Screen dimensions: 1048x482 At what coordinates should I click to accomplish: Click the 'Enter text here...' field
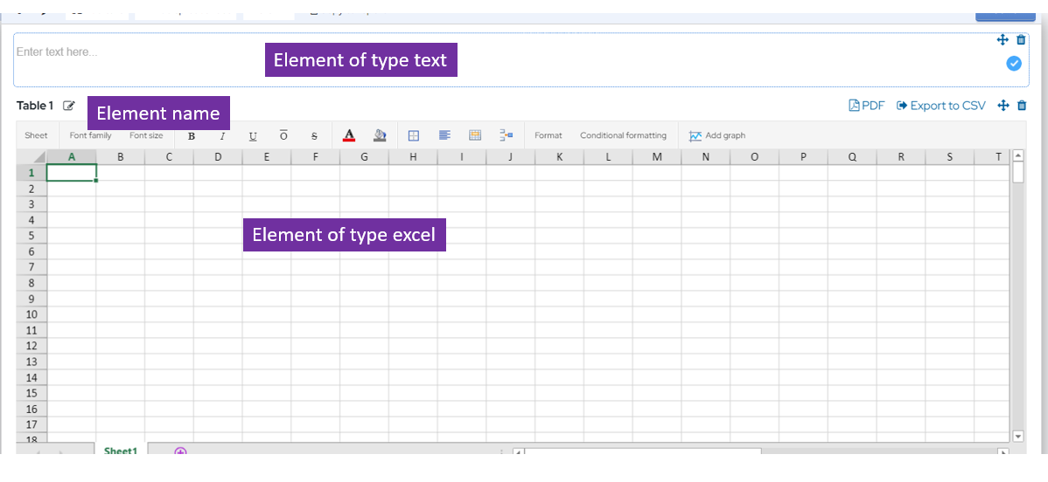(x=131, y=52)
